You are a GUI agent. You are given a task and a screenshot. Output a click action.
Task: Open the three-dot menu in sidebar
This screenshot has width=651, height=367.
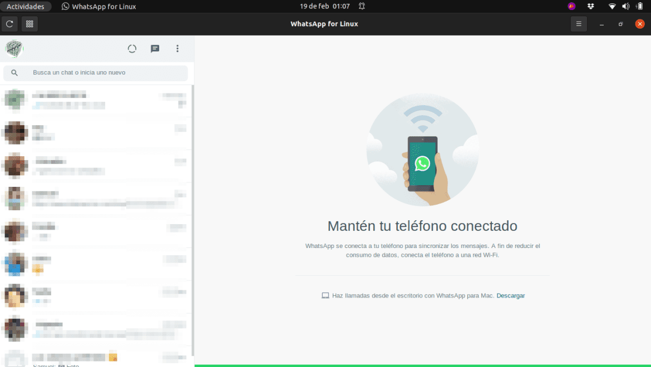pos(177,49)
